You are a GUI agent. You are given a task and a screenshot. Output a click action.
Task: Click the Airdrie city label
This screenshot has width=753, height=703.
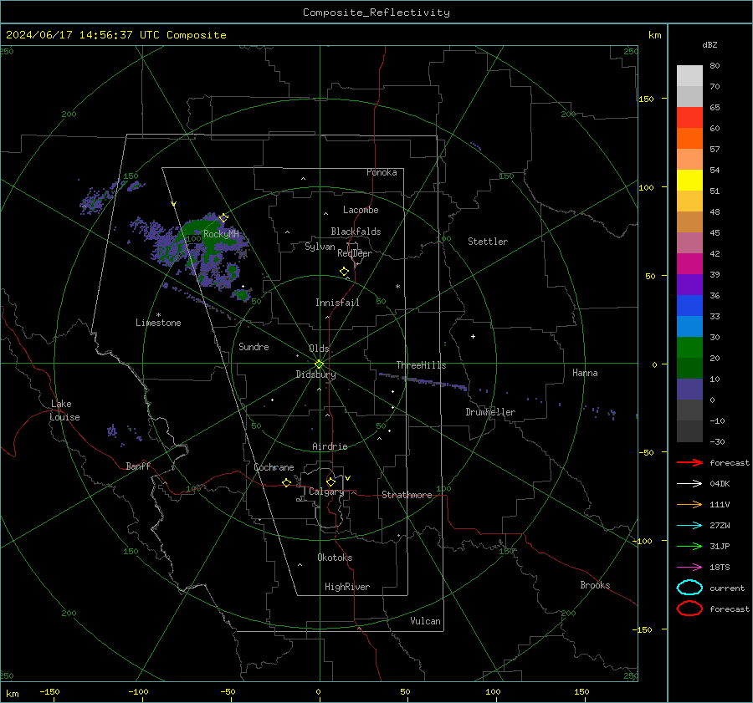point(330,446)
